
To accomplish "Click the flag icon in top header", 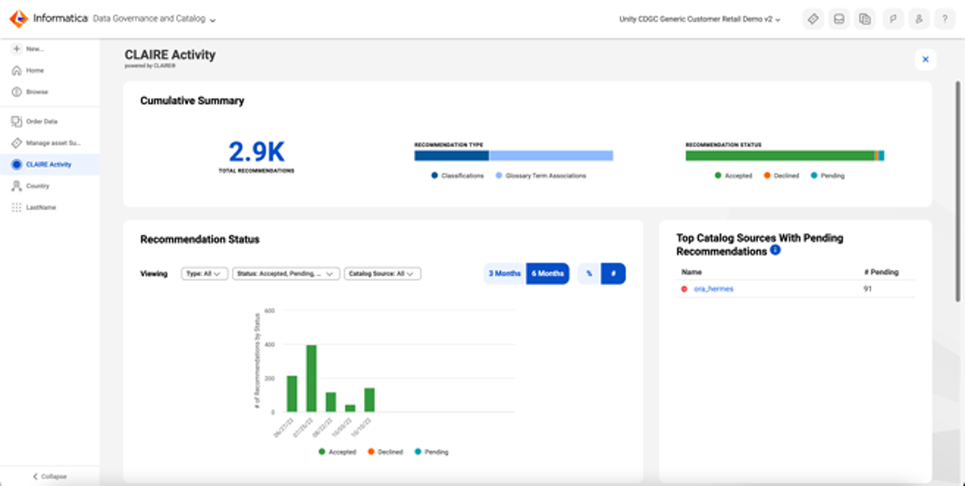I will 893,19.
